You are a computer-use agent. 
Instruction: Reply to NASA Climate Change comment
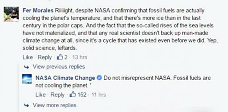coord(57,95)
